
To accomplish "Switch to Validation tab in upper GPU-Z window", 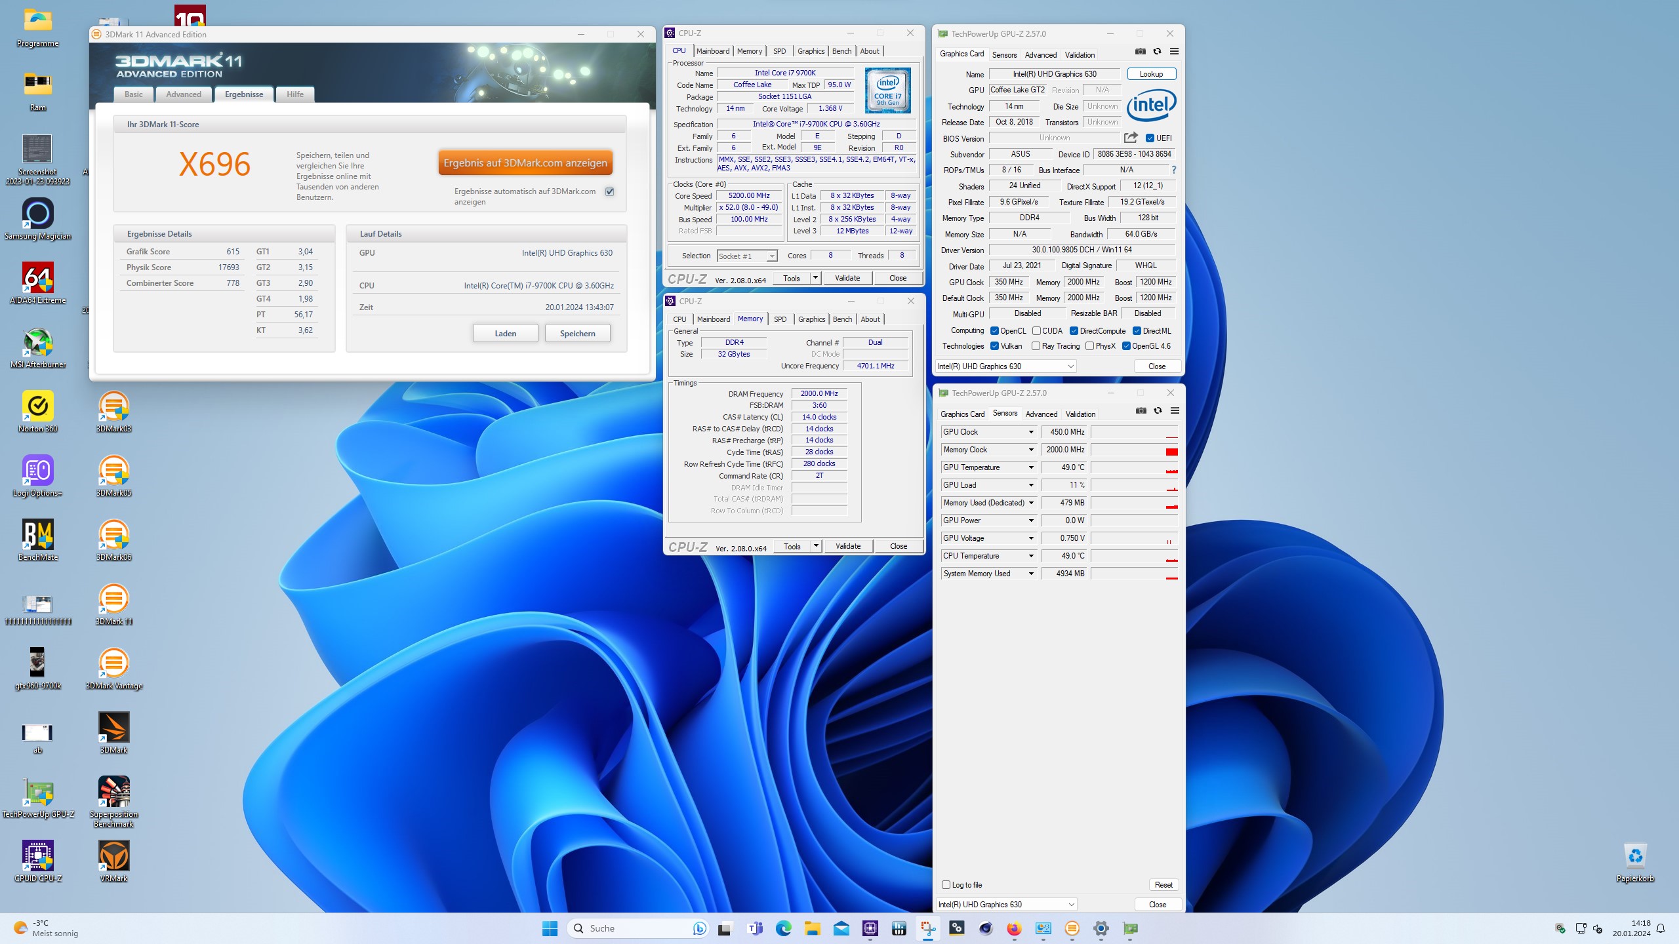I will (1080, 55).
